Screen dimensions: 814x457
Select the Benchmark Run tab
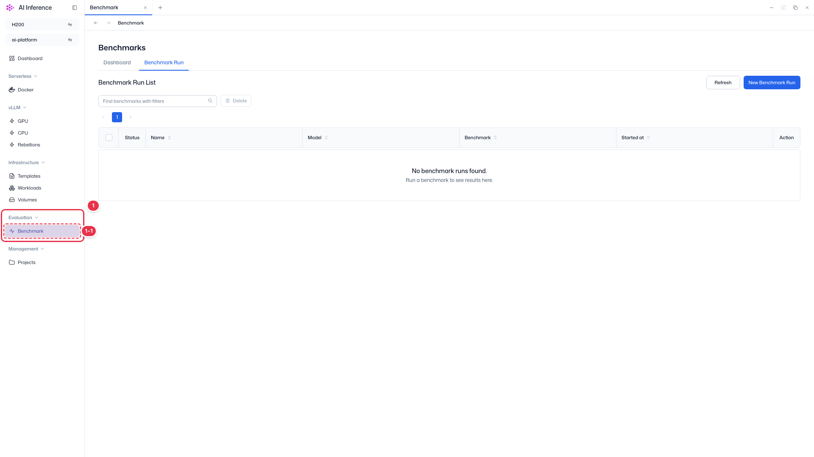164,63
